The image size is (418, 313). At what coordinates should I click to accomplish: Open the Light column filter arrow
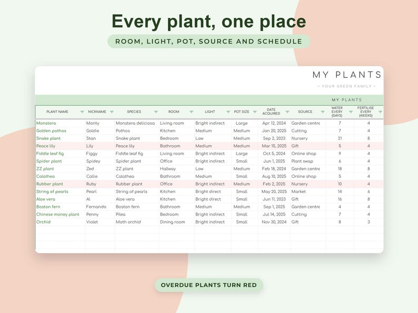pos(228,112)
